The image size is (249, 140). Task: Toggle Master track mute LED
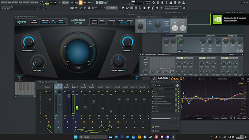(x=46, y=92)
